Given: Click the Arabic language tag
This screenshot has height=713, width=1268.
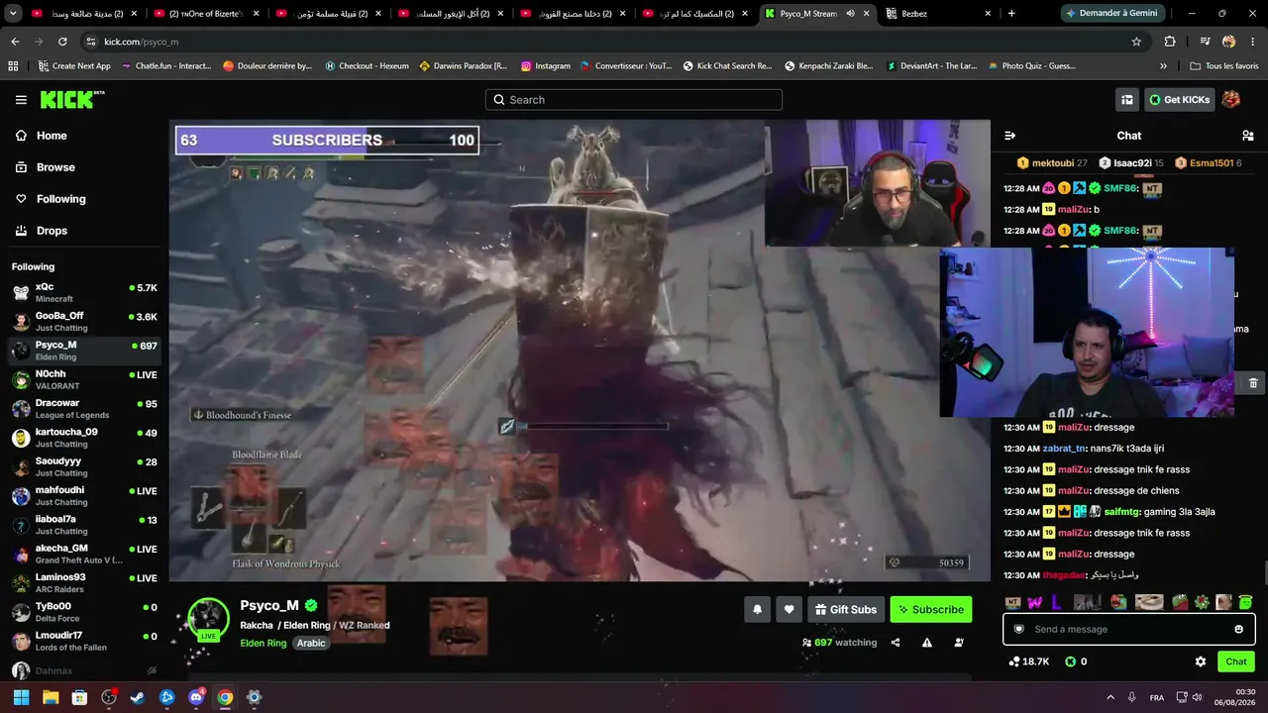Looking at the screenshot, I should [311, 643].
